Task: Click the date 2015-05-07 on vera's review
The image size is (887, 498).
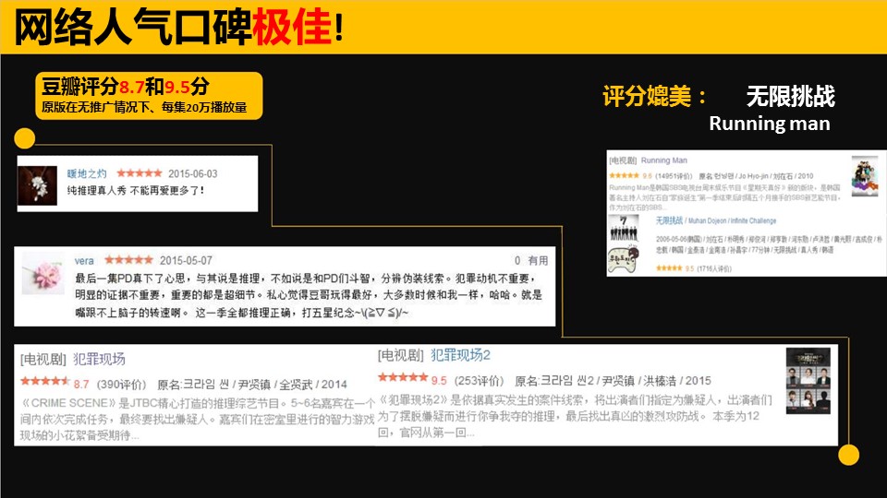Action: (x=186, y=260)
